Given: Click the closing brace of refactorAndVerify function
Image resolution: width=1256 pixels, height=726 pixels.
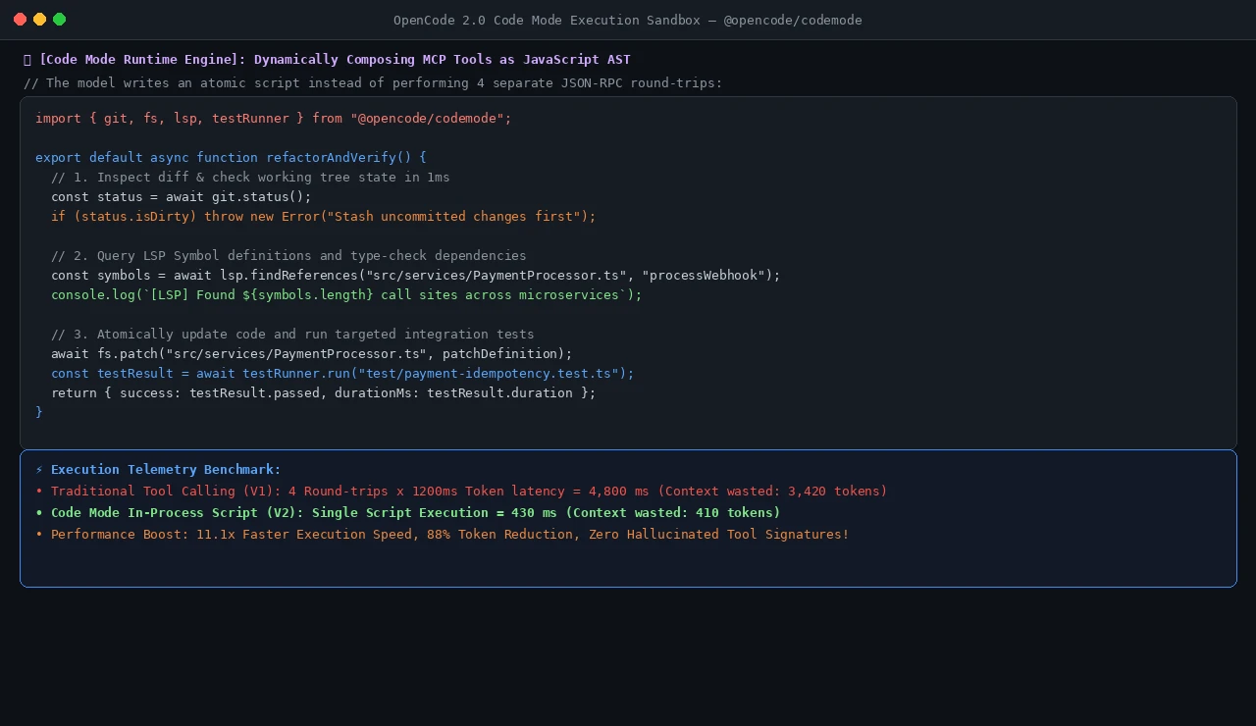Looking at the screenshot, I should (39, 413).
